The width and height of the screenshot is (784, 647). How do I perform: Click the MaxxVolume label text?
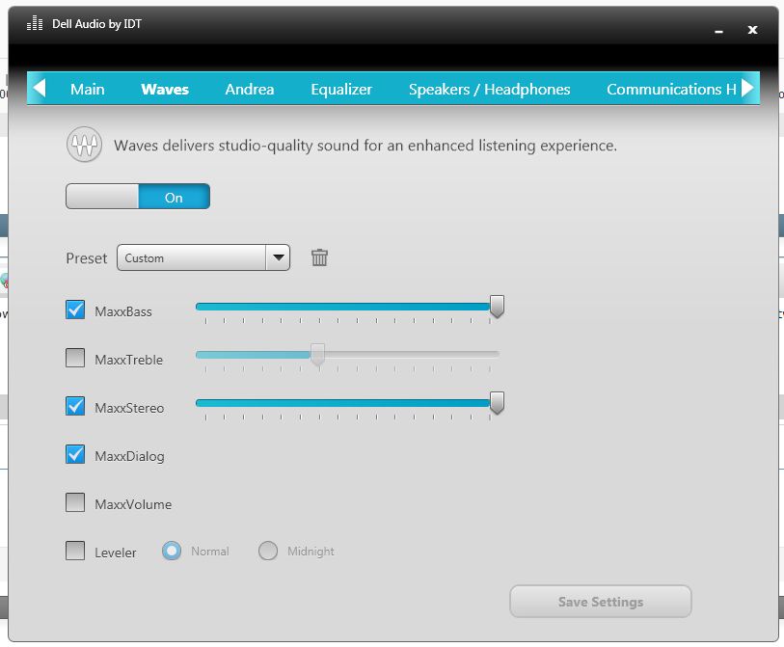[x=133, y=504]
